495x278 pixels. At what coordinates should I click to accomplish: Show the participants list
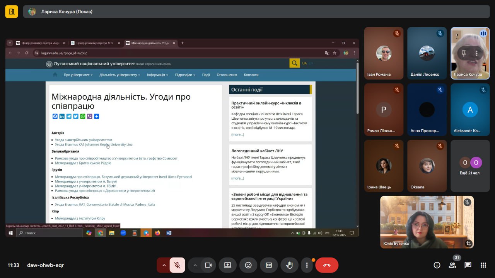click(x=452, y=265)
